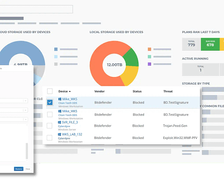Click the Windows icon in the checked Mike_WKS row
The image size is (224, 181).
click(60, 99)
